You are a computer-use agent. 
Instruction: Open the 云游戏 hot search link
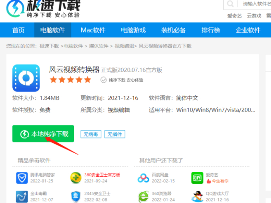click(254, 16)
